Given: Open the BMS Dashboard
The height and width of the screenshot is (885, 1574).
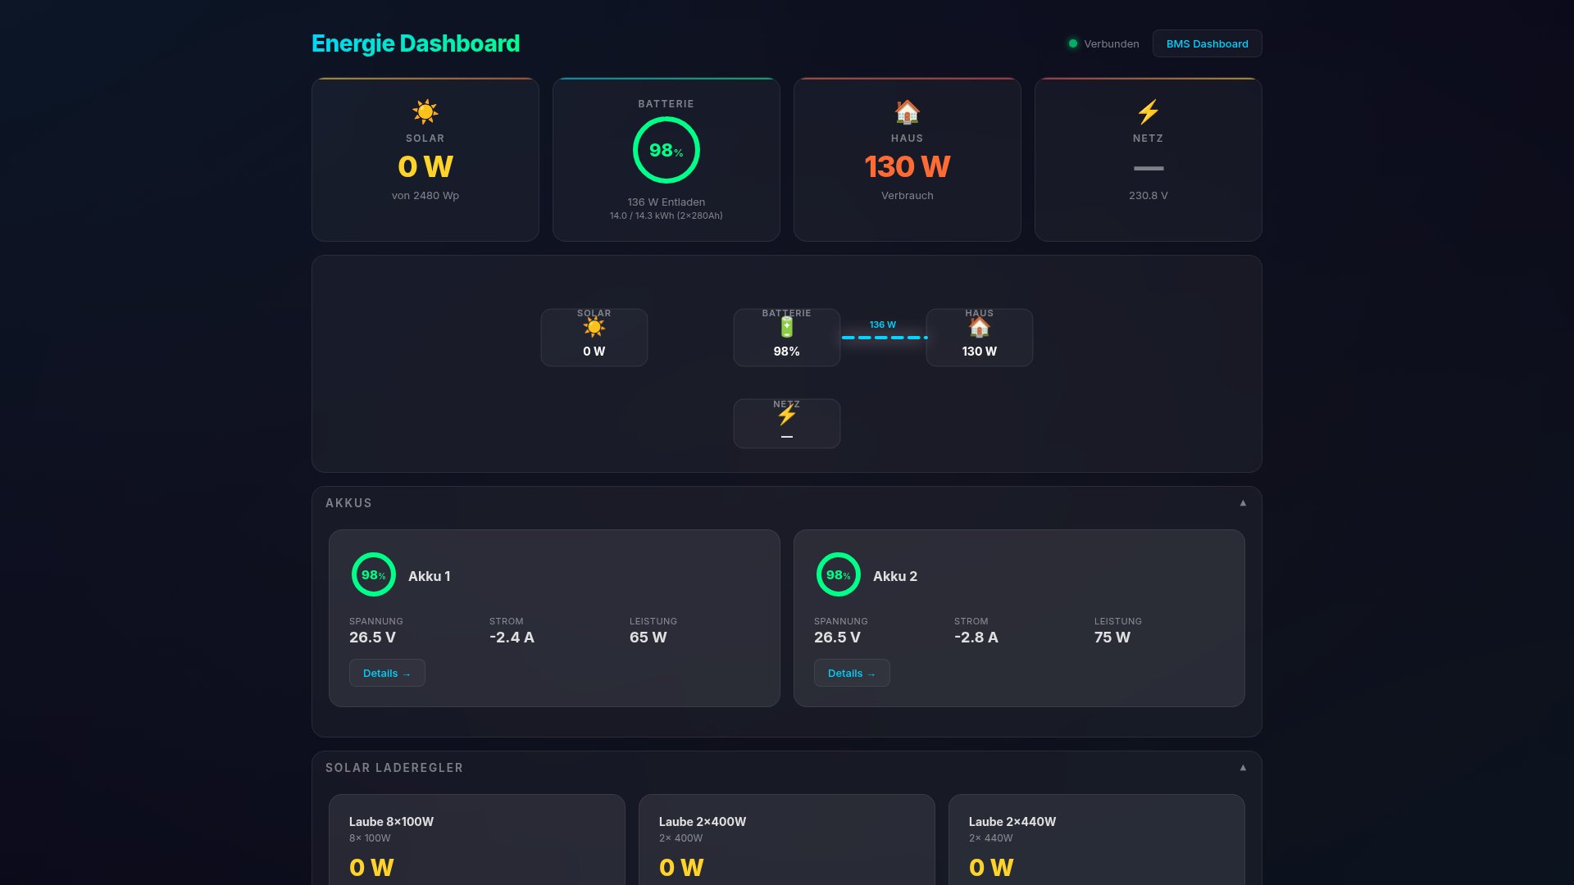Looking at the screenshot, I should pos(1207,43).
